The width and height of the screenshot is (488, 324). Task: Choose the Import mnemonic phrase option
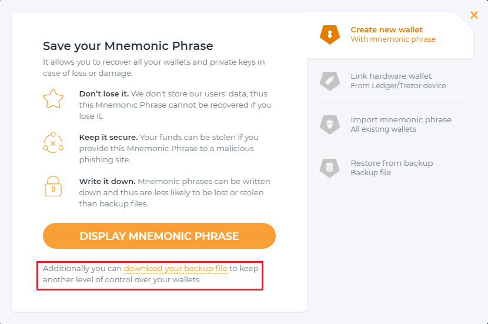[400, 119]
